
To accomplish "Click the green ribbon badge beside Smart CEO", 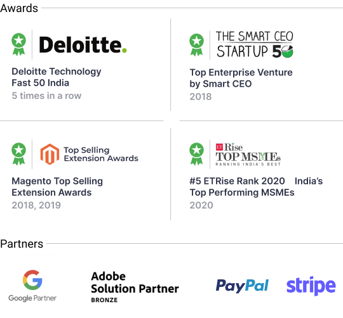I will [x=196, y=45].
